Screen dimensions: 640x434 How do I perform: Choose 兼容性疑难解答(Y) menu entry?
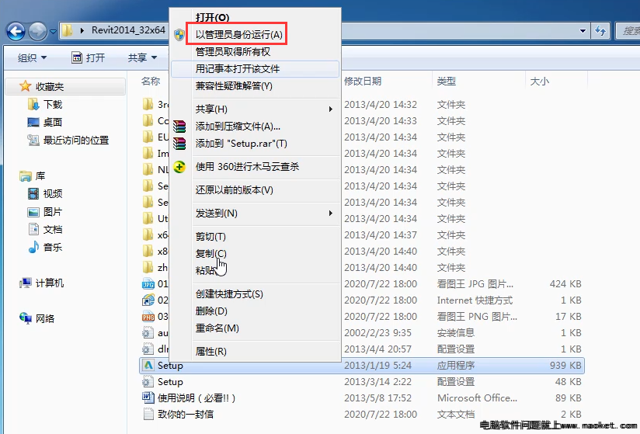coord(234,86)
